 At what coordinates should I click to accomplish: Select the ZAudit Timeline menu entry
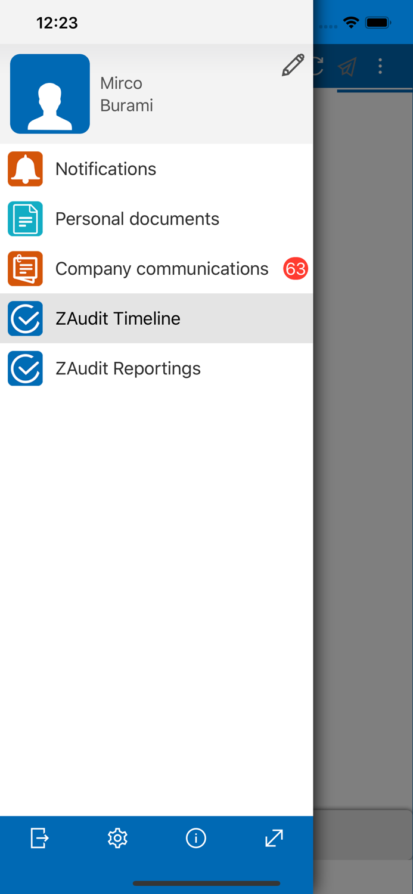(117, 318)
